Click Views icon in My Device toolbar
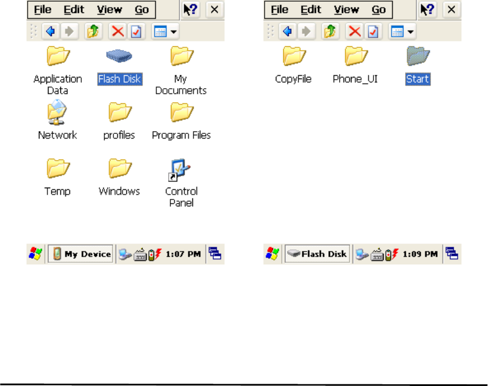 (x=161, y=31)
